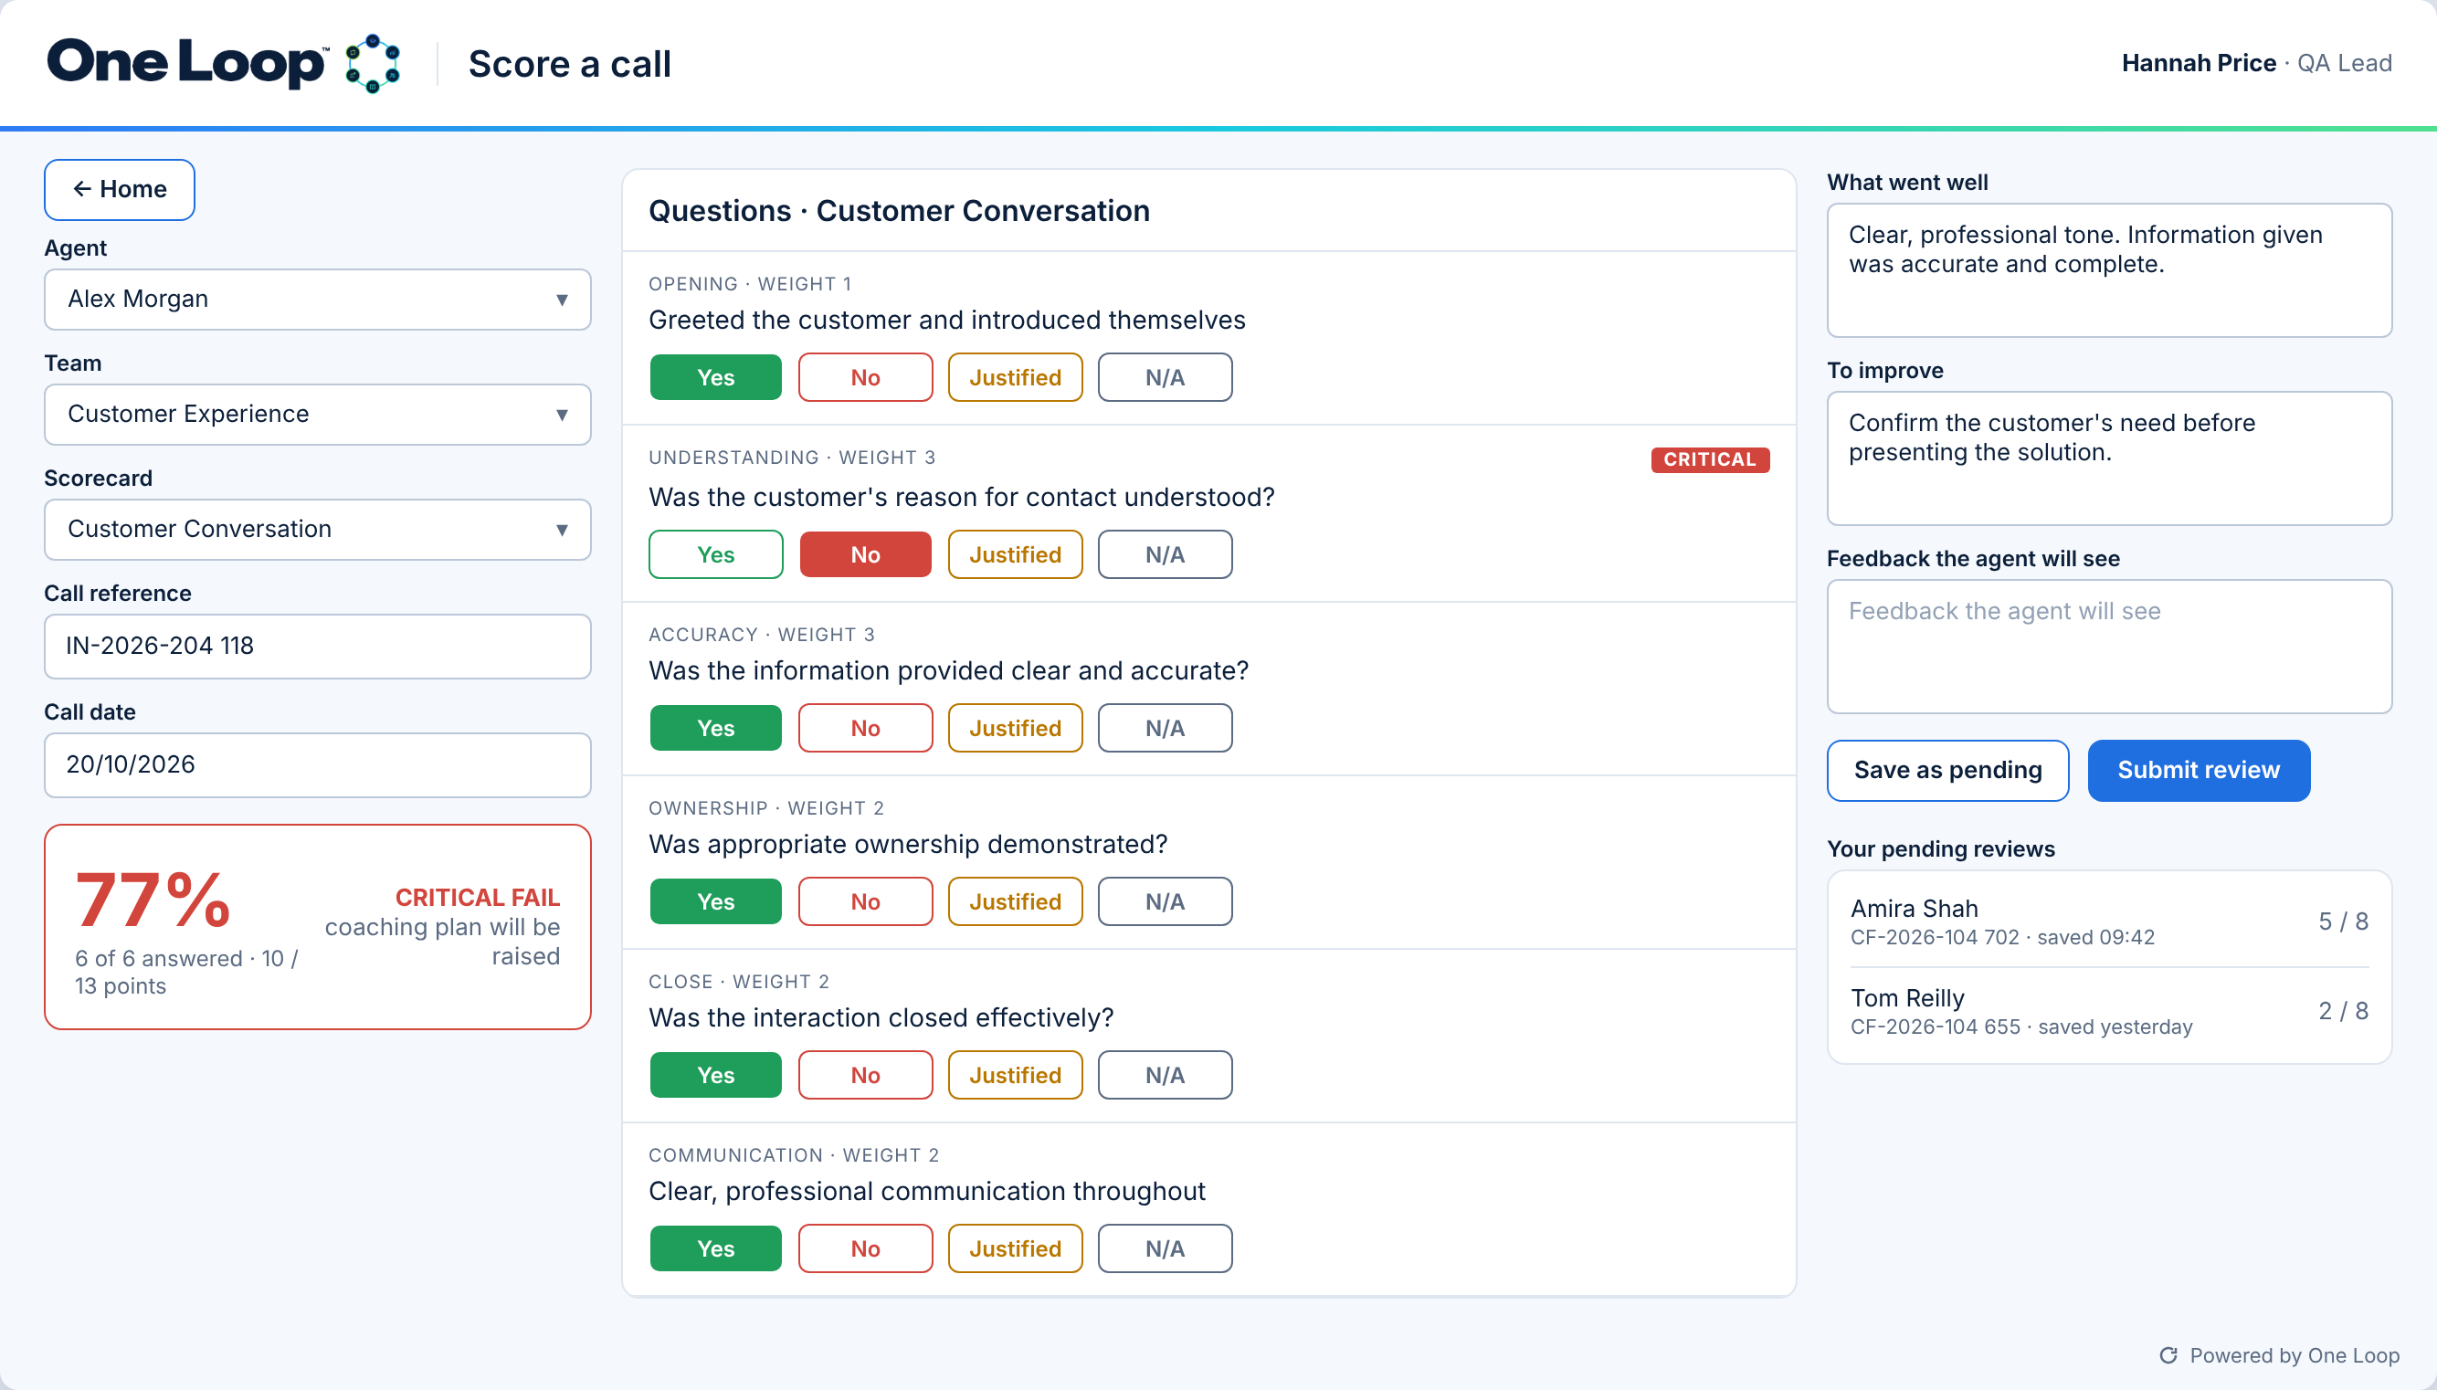Click the Call date field
The width and height of the screenshot is (2437, 1390).
coord(318,764)
